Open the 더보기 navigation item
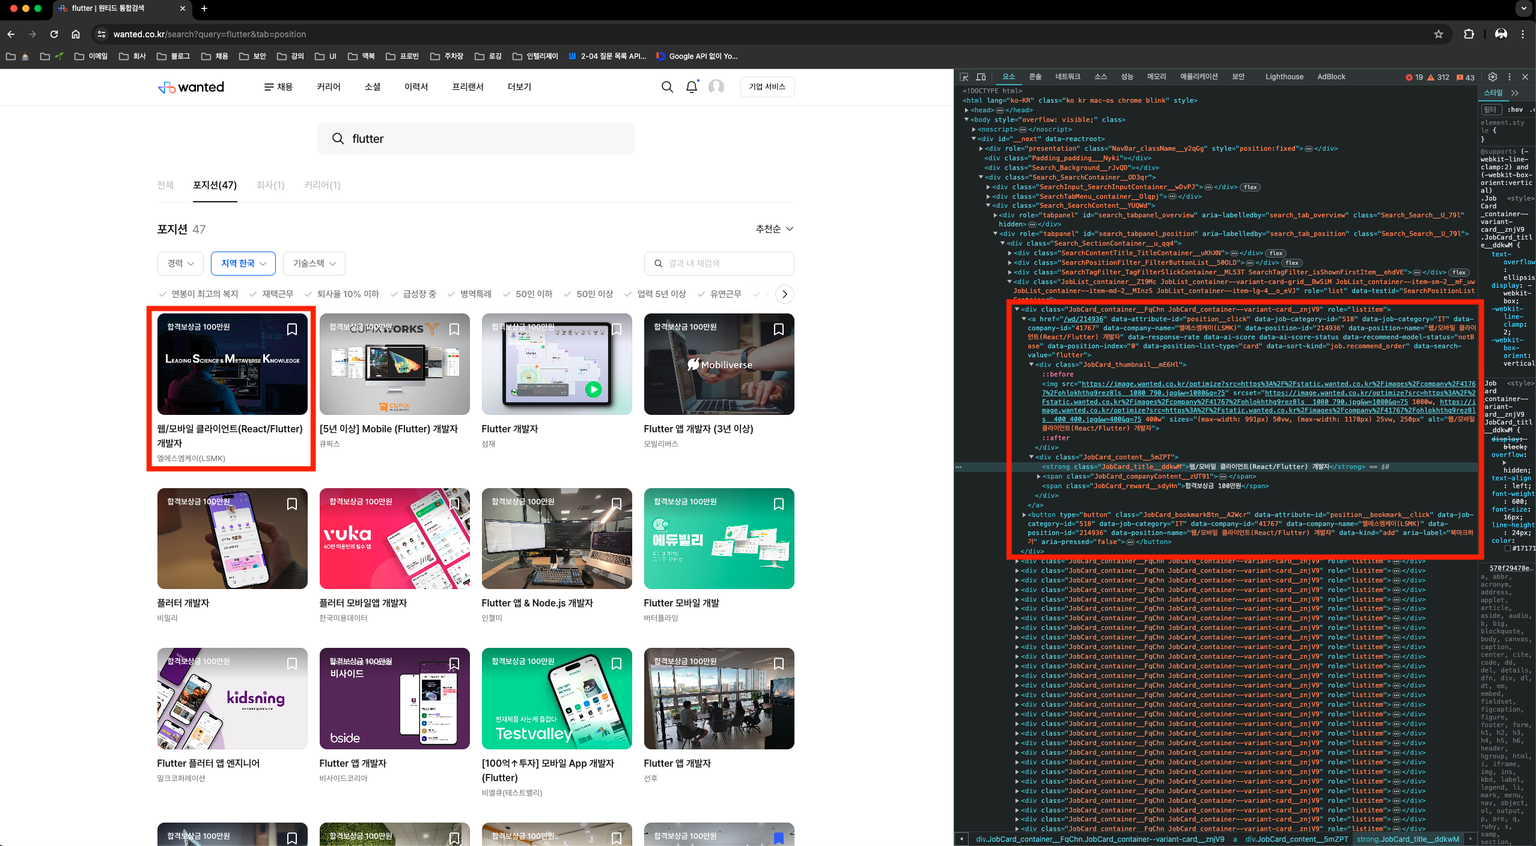The height and width of the screenshot is (846, 1536). pos(519,87)
